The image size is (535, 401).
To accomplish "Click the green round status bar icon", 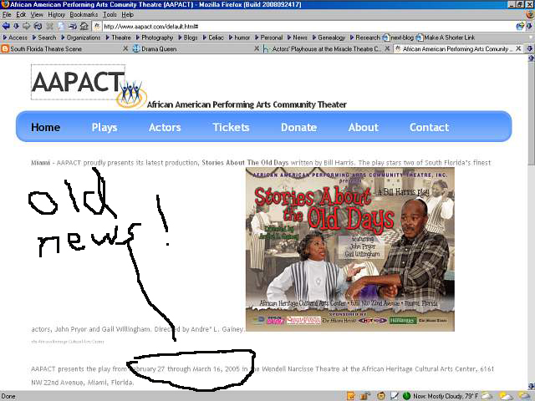I will pyautogui.click(x=406, y=396).
